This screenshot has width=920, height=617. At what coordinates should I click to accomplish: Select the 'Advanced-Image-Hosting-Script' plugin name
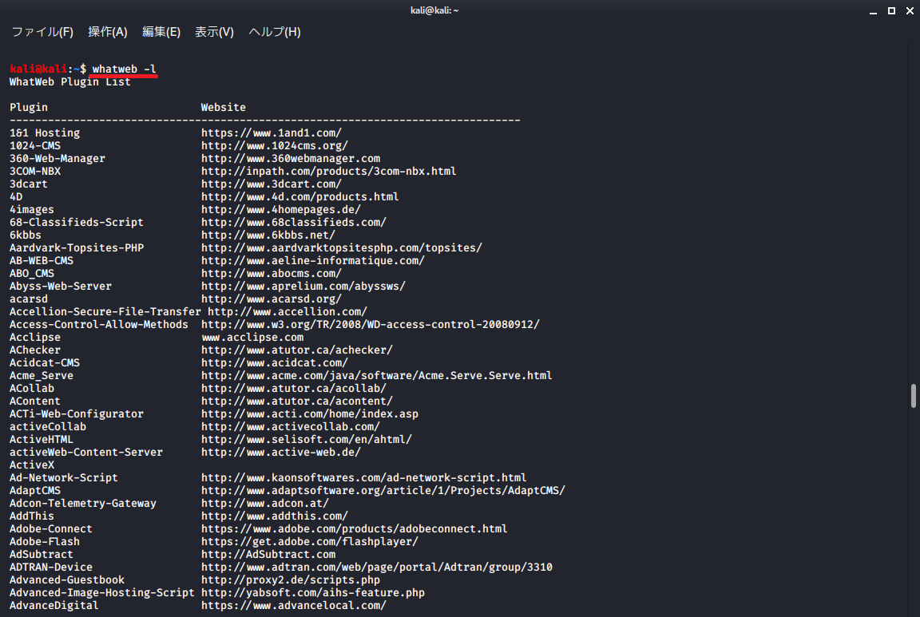(102, 593)
